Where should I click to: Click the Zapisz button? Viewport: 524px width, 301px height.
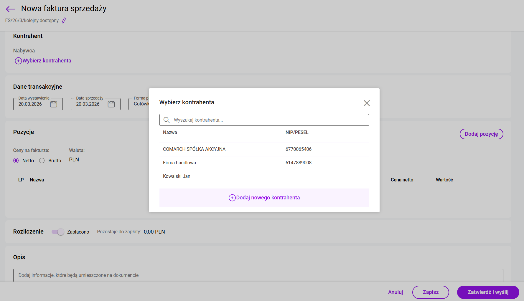[x=430, y=292]
